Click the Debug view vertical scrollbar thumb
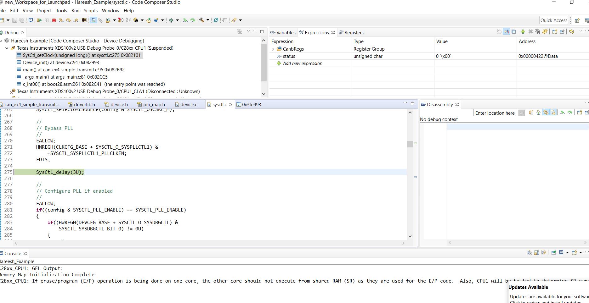This screenshot has width=589, height=303. point(263,63)
